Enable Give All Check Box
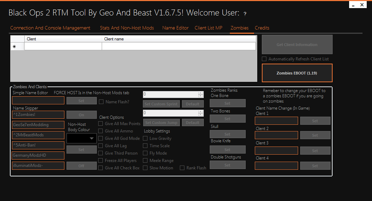 (101, 168)
